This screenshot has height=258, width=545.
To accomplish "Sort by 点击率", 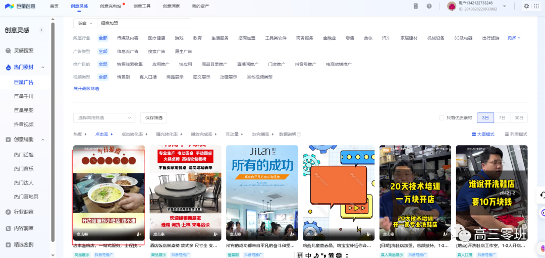I will pyautogui.click(x=104, y=135).
